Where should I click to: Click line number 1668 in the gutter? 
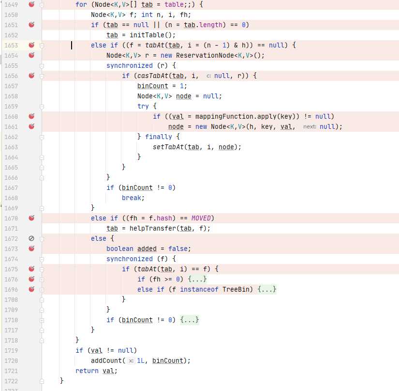11,198
